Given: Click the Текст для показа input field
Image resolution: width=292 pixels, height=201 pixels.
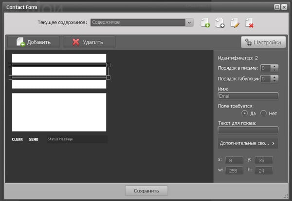Looking at the screenshot, I should coord(248,130).
